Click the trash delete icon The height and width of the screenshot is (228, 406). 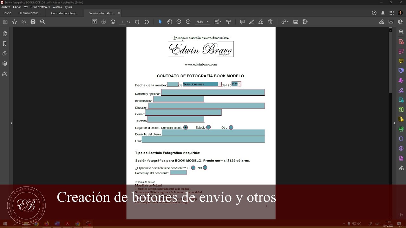tap(270, 22)
